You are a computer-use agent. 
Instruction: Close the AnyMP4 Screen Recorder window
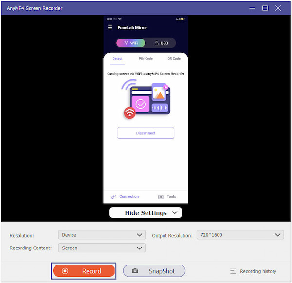[278, 8]
